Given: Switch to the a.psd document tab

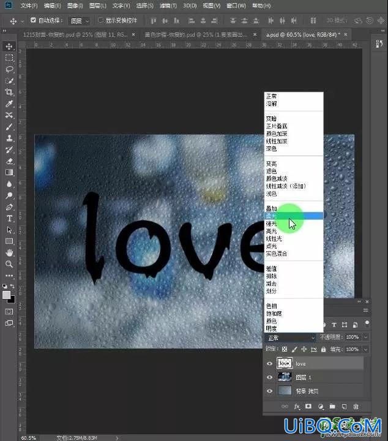Looking at the screenshot, I should [x=302, y=34].
